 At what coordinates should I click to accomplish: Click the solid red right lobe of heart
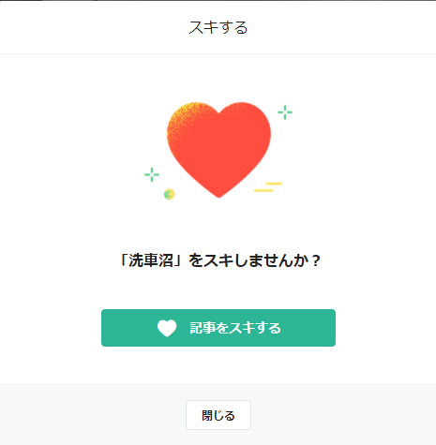(x=247, y=128)
